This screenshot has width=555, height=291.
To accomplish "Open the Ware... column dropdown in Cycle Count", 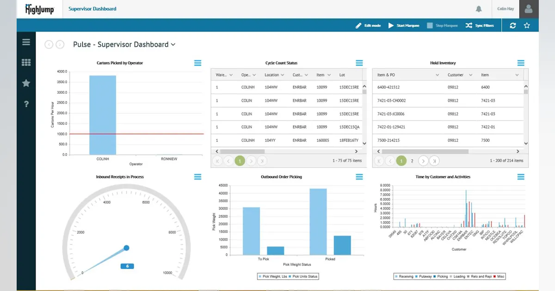I will pos(232,75).
